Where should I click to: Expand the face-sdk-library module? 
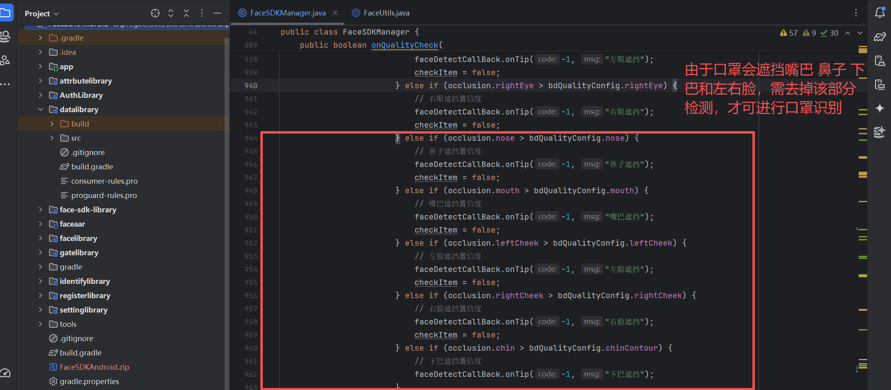point(41,210)
